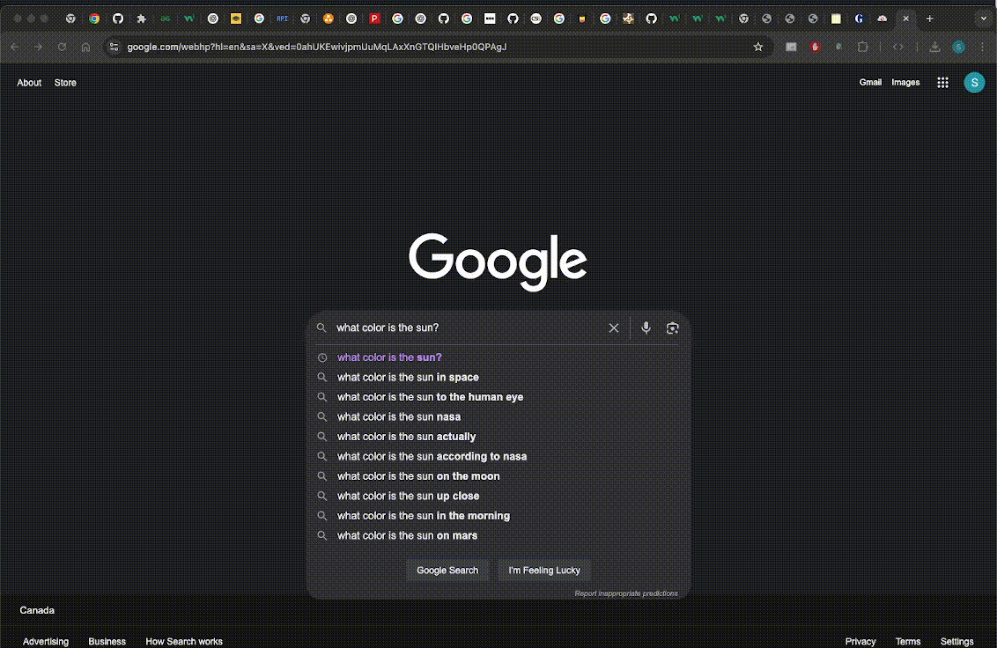Screen dimensions: 997x648
Task: Click the search icon beside 'in space' suggestion
Action: [x=322, y=377]
